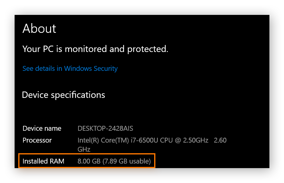Open the See details in Windows Security link
284x183 pixels.
(x=70, y=68)
